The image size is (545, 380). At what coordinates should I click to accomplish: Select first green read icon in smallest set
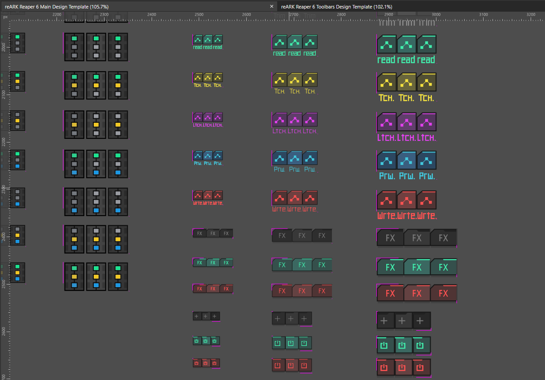[x=198, y=39]
